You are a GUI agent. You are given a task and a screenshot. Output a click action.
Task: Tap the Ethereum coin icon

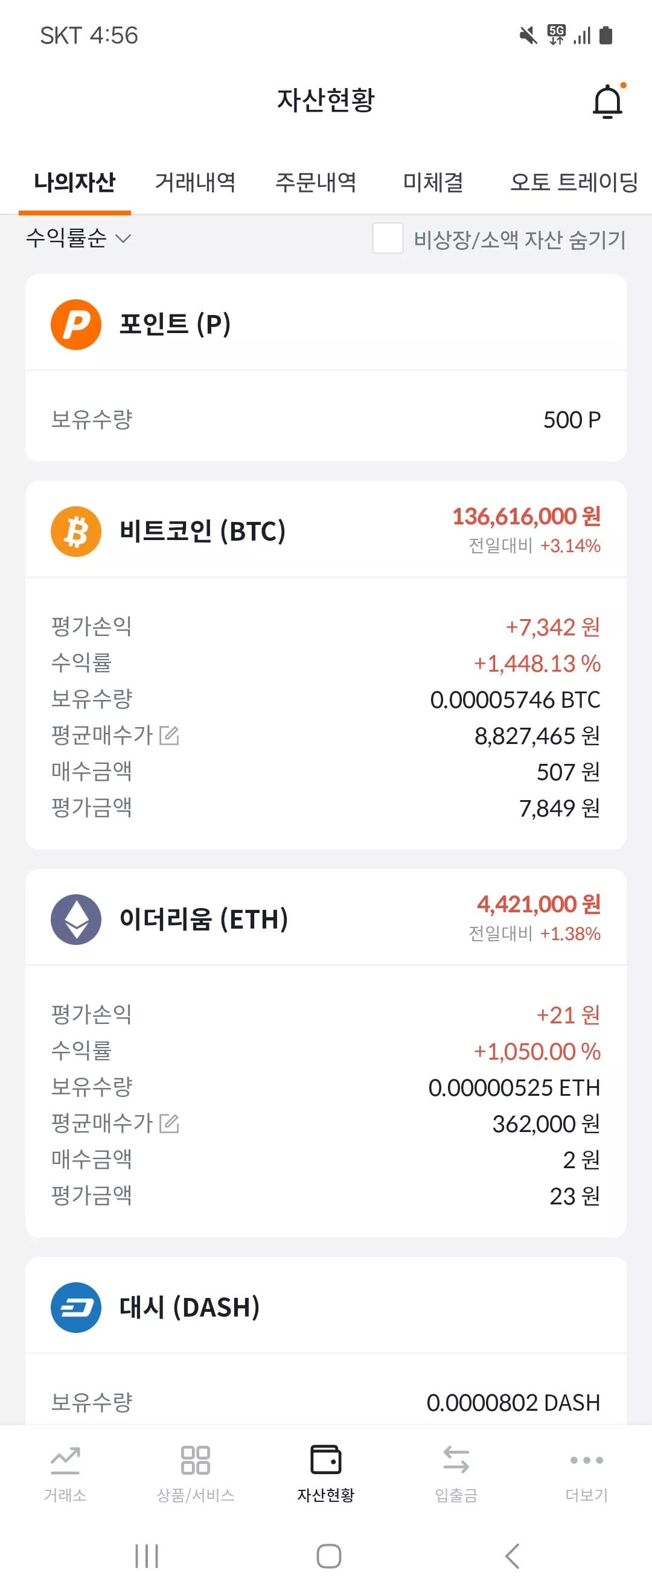[76, 919]
